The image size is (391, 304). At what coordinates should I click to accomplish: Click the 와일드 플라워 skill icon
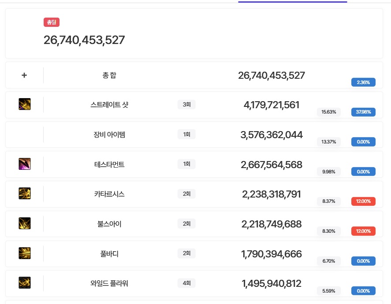click(x=25, y=283)
